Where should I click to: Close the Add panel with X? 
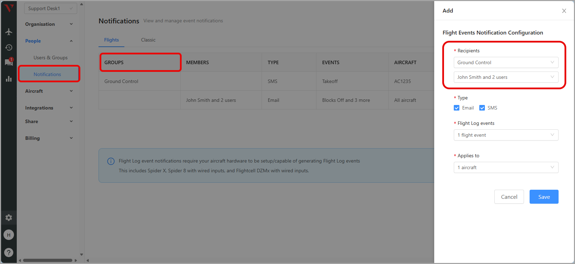point(564,11)
